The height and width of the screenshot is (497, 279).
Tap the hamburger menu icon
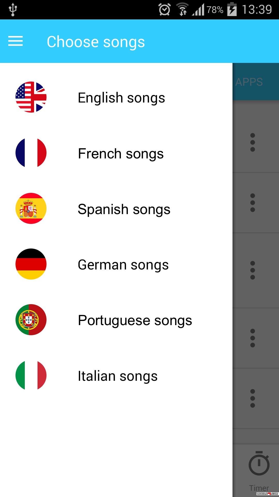16,41
